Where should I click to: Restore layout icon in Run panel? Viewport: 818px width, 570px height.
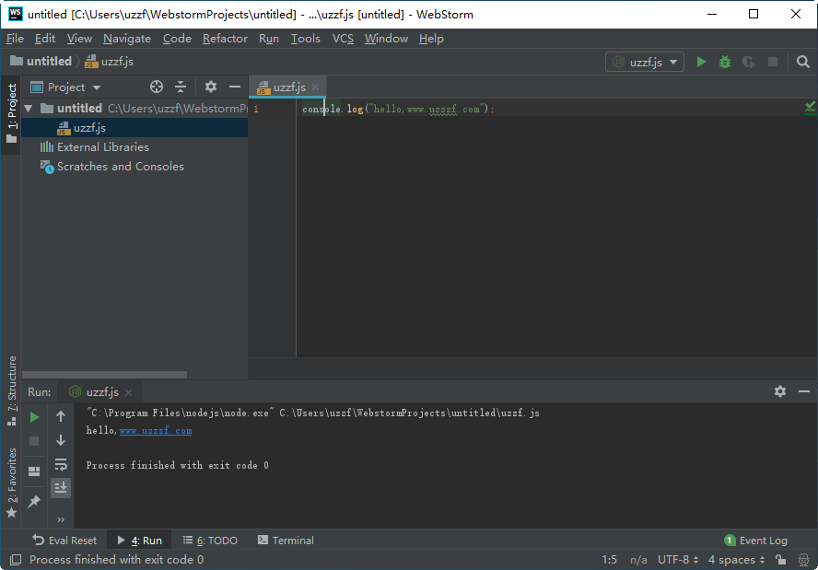tap(34, 471)
